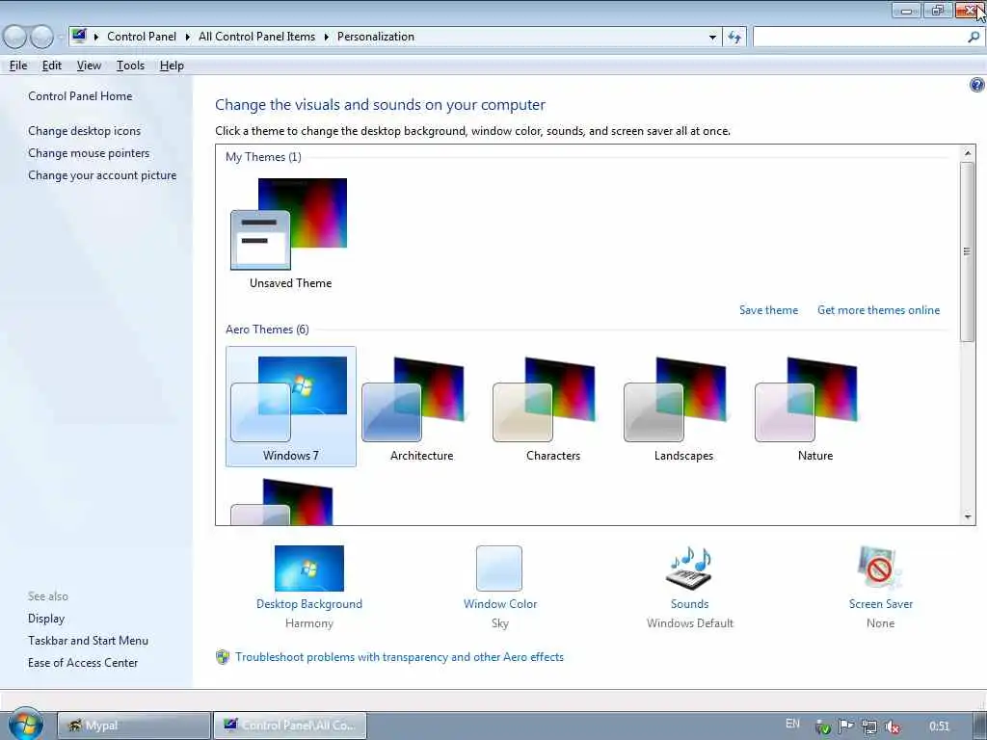Image resolution: width=987 pixels, height=740 pixels.
Task: Open the Screen Saver icon
Action: pyautogui.click(x=879, y=568)
